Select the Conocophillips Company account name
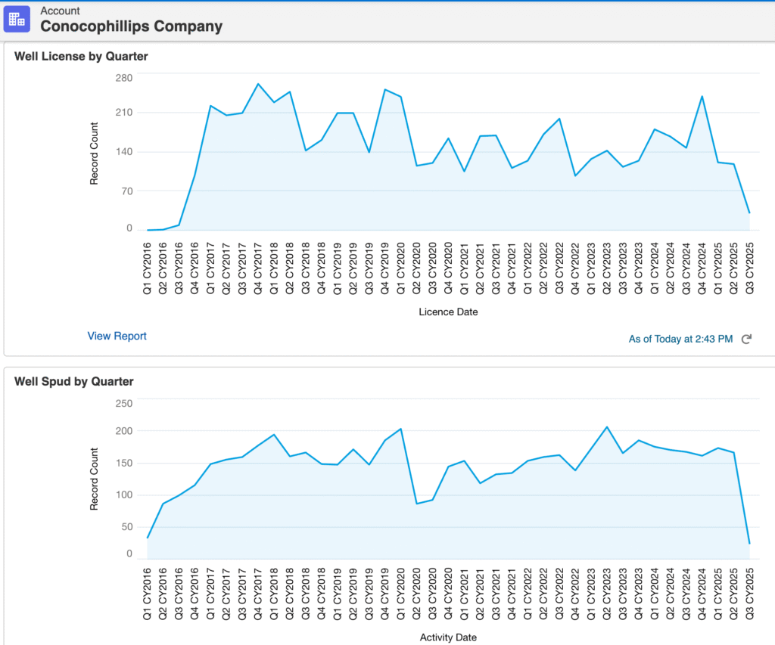The height and width of the screenshot is (645, 775). [132, 26]
